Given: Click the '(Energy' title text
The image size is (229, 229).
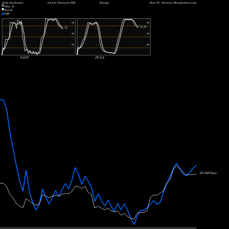Looking at the screenshot, I should coord(104,3).
